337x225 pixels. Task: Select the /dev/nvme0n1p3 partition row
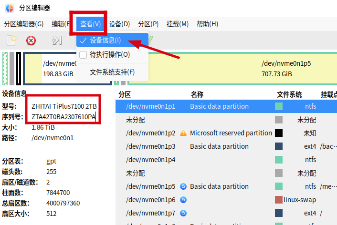tap(226, 146)
